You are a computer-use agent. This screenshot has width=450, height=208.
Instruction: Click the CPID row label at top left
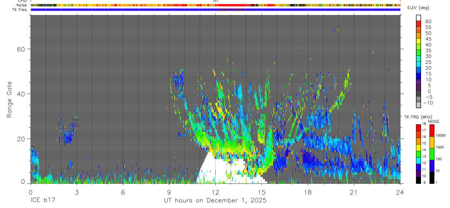[x=22, y=1]
